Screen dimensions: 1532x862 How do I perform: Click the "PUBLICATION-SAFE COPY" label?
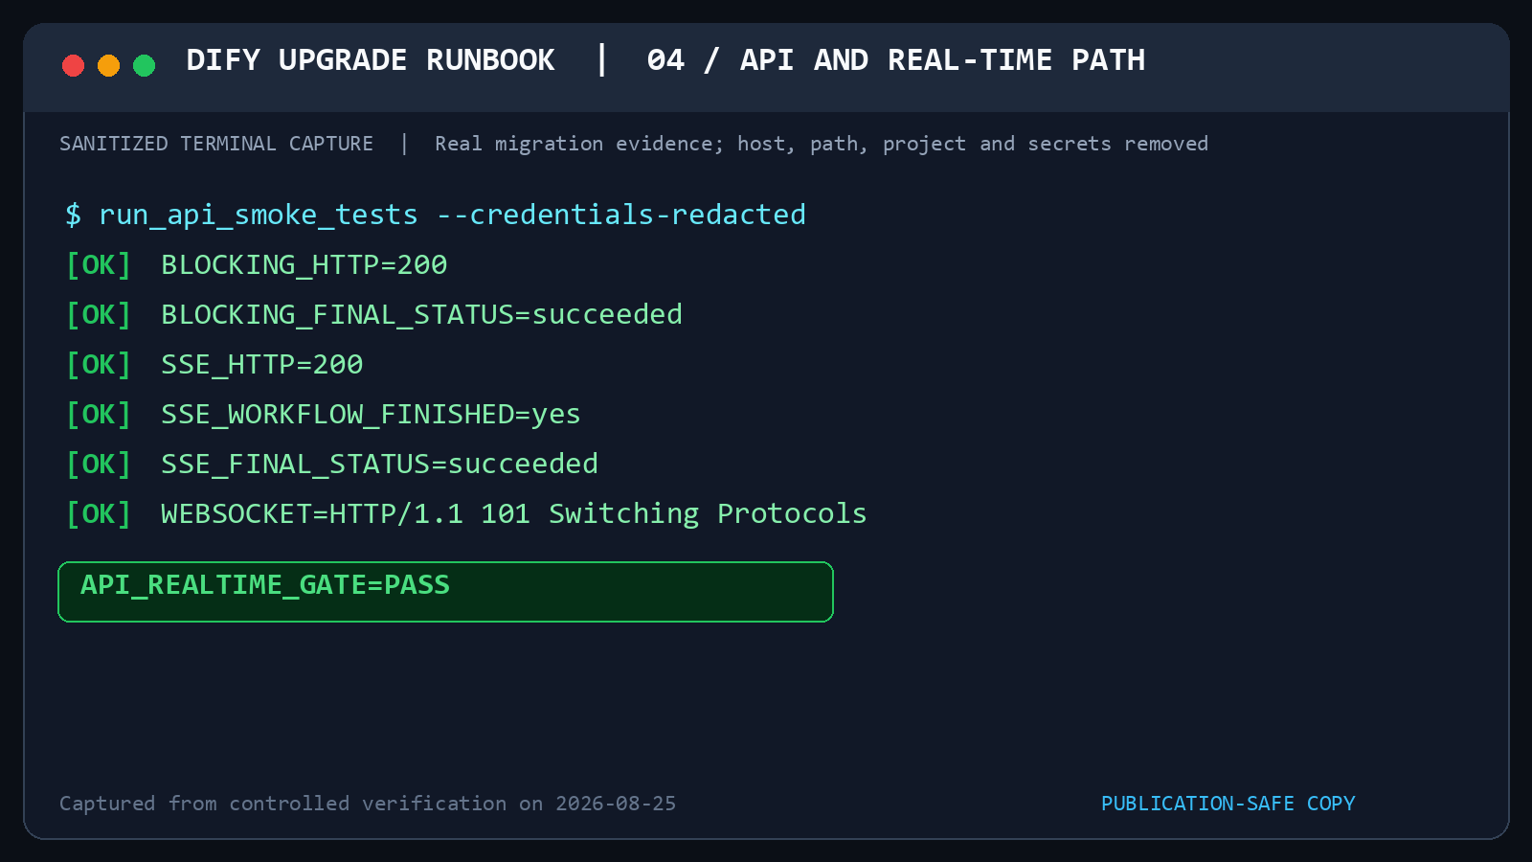[1228, 804]
